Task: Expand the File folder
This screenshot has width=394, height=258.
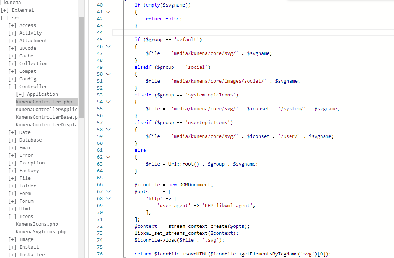Action: (x=12, y=178)
